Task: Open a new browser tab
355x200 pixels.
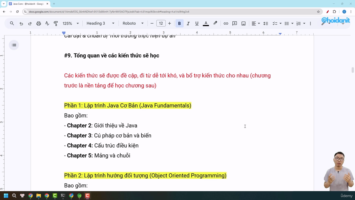Action: pyautogui.click(x=54, y=4)
